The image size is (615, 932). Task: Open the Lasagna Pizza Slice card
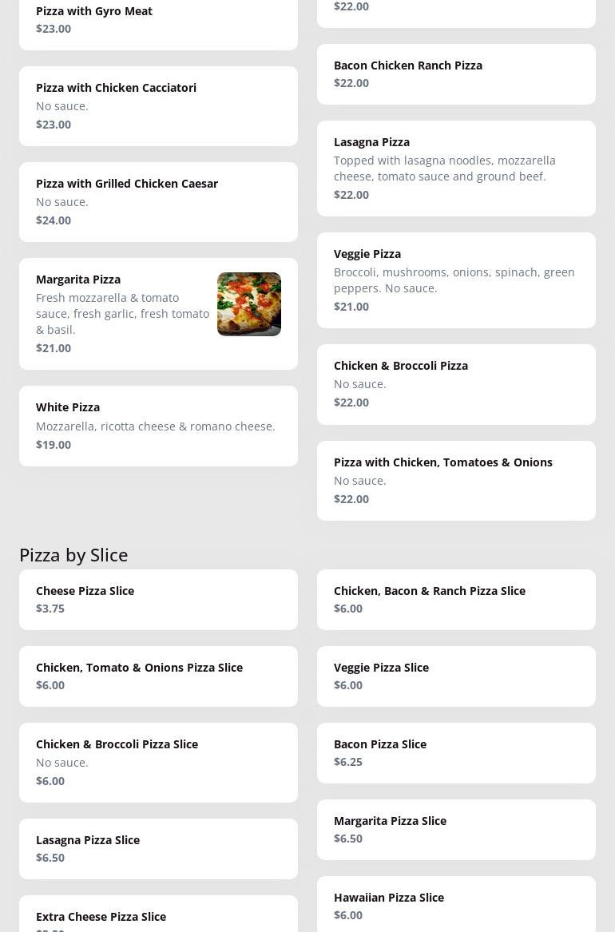[x=158, y=848]
